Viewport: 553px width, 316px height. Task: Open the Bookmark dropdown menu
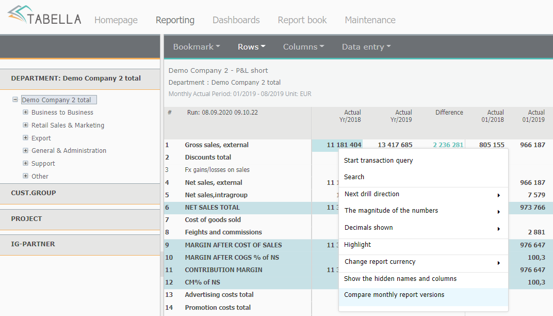[x=196, y=47]
